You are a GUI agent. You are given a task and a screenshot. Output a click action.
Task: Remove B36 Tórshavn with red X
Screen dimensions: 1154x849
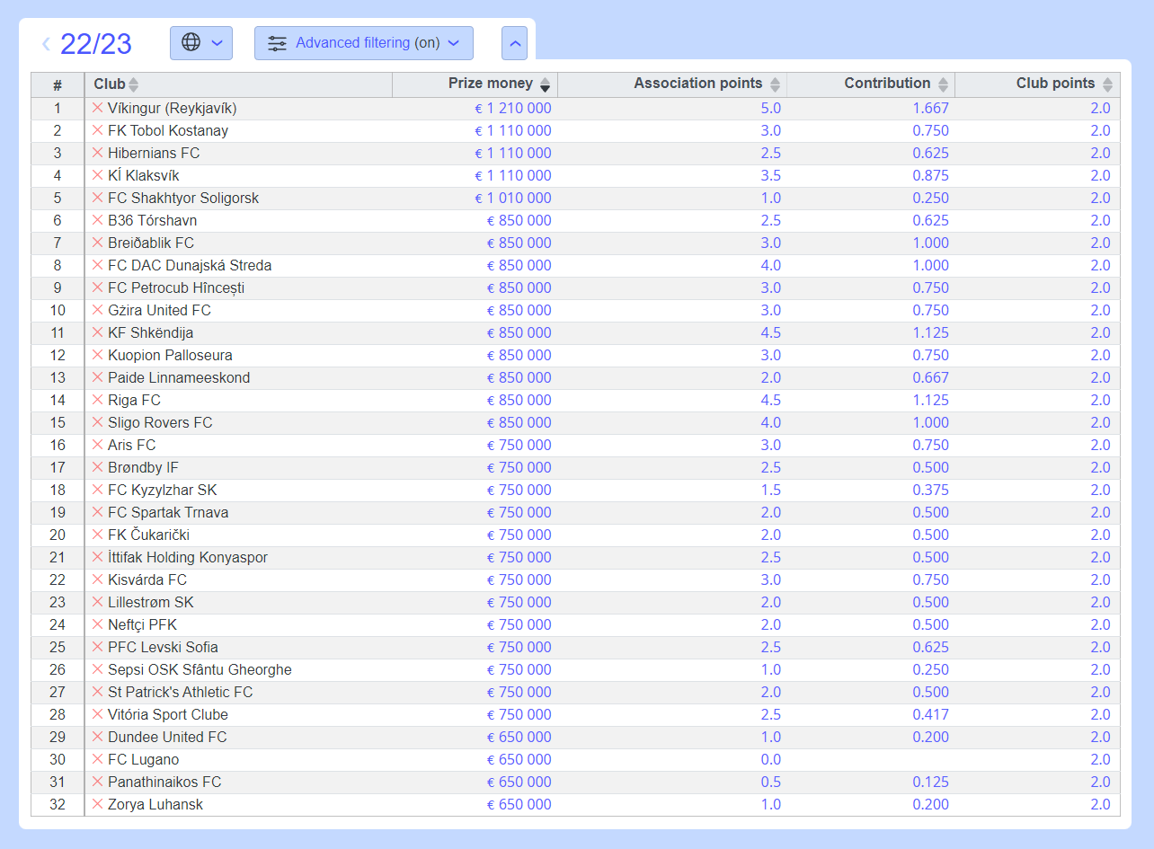coord(98,220)
